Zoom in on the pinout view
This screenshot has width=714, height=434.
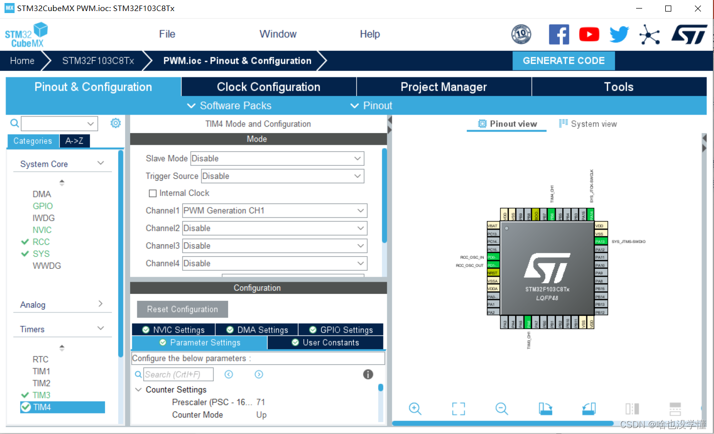pos(415,408)
